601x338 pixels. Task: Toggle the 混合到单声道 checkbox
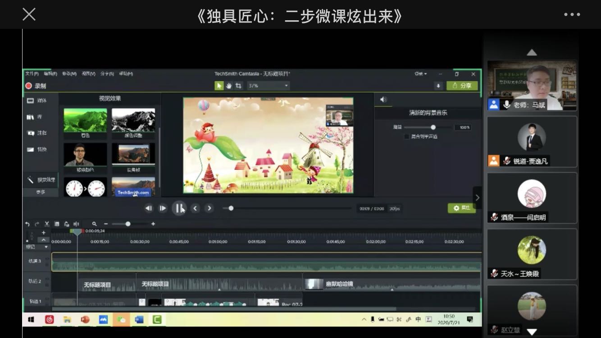tap(407, 136)
